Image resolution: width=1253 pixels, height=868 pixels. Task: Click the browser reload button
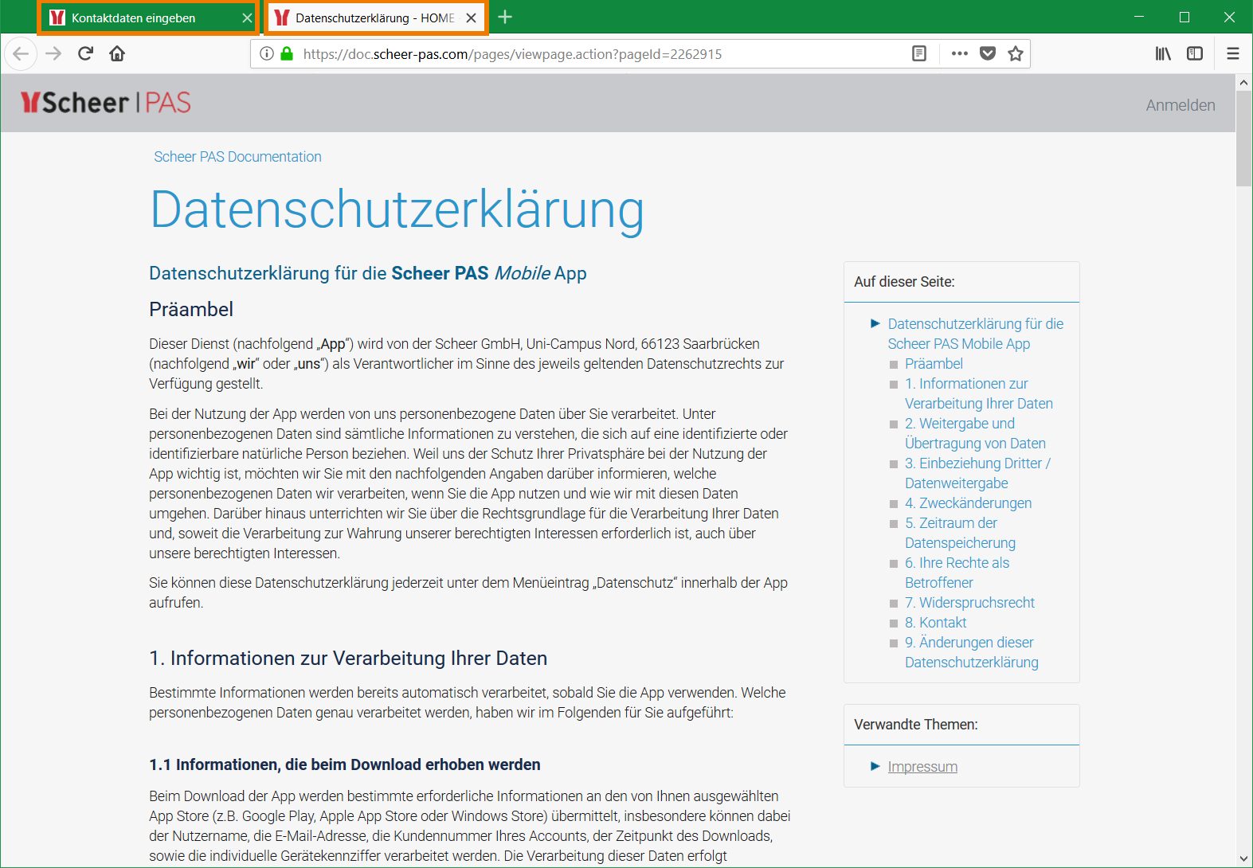(x=85, y=53)
